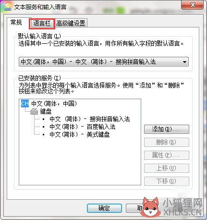Viewport: 207px width, 220px height.
Task: Open the default input language dropdown arrow
Action: pyautogui.click(x=184, y=62)
